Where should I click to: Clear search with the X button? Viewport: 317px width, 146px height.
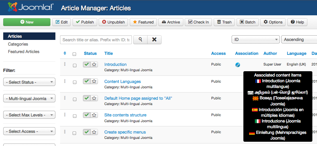click(154, 40)
